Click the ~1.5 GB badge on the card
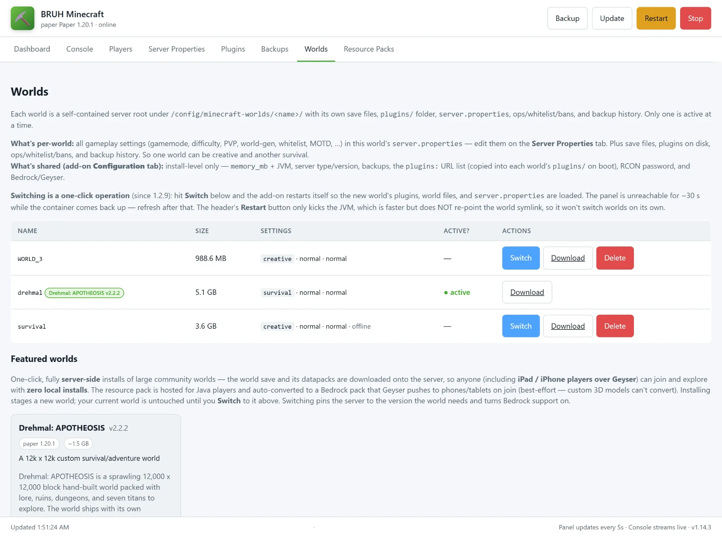This screenshot has width=722, height=537. click(78, 444)
